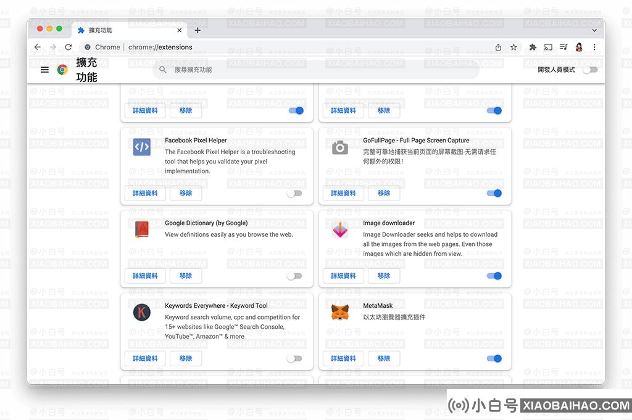The width and height of the screenshot is (632, 420).
Task: Go back using the browser back arrow
Action: tap(38, 47)
